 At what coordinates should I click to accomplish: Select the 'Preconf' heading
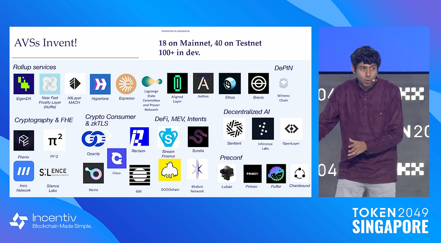231,158
